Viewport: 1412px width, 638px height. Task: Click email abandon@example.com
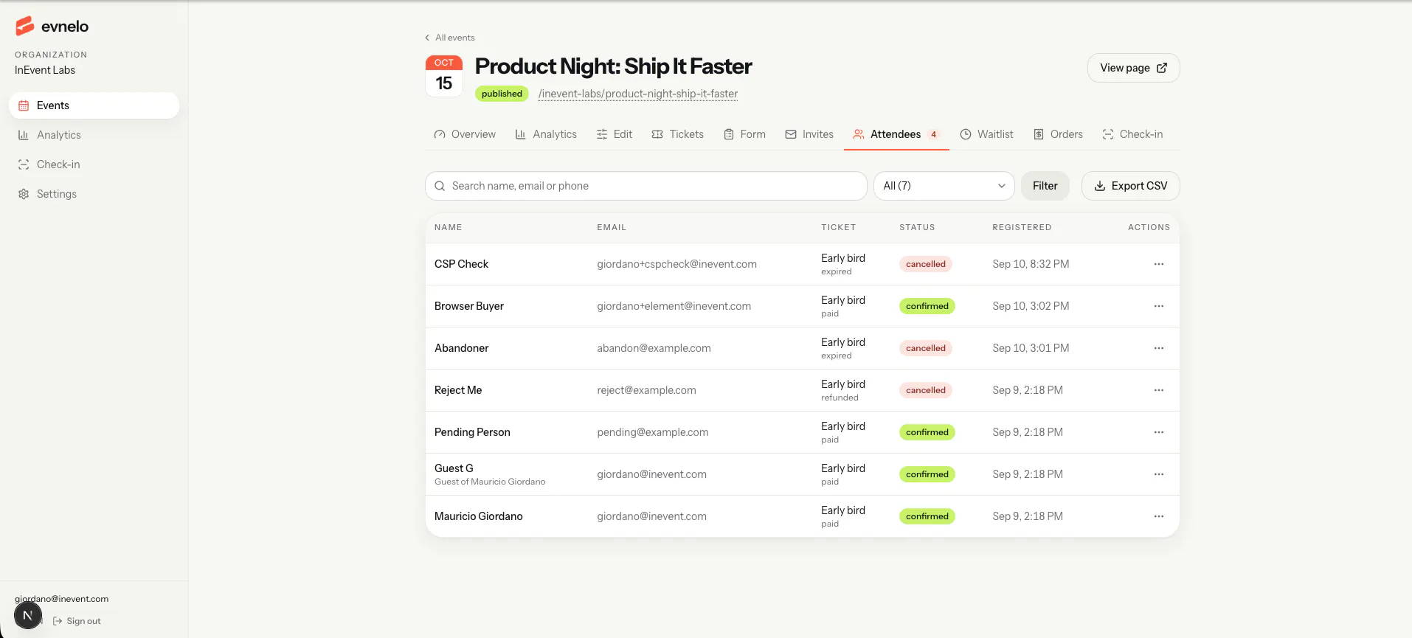[x=654, y=348]
